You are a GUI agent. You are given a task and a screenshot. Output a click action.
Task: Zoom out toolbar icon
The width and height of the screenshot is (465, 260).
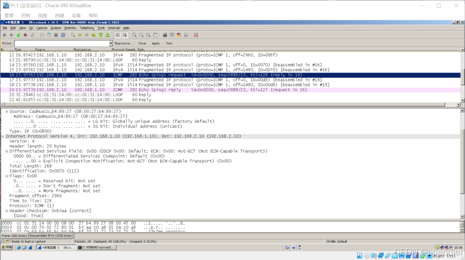pos(141,35)
